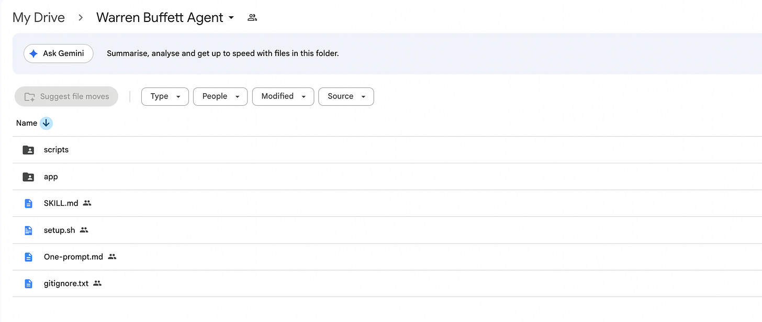Click shared icon next to SKILL.md
762x322 pixels.
pos(87,203)
